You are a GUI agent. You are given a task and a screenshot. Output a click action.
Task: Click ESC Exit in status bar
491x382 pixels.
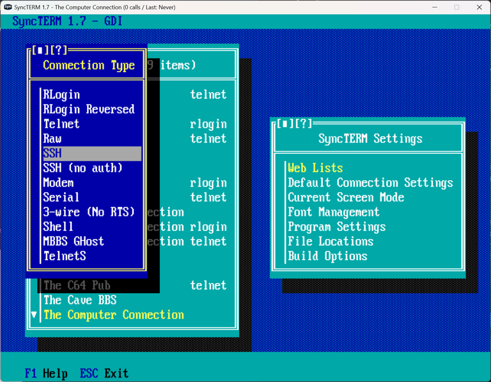104,373
